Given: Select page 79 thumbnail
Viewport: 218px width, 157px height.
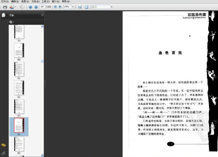Looking at the screenshot, I should (19, 32).
